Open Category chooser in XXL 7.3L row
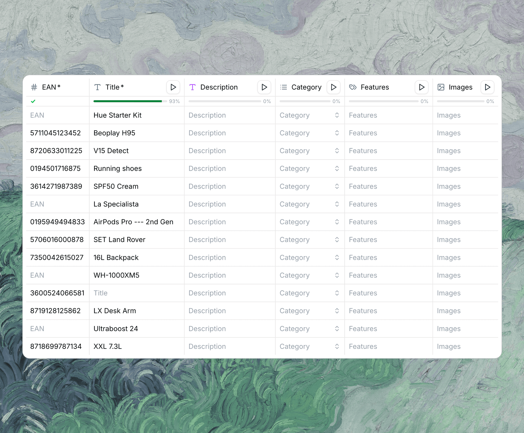This screenshot has width=524, height=433. click(x=337, y=346)
